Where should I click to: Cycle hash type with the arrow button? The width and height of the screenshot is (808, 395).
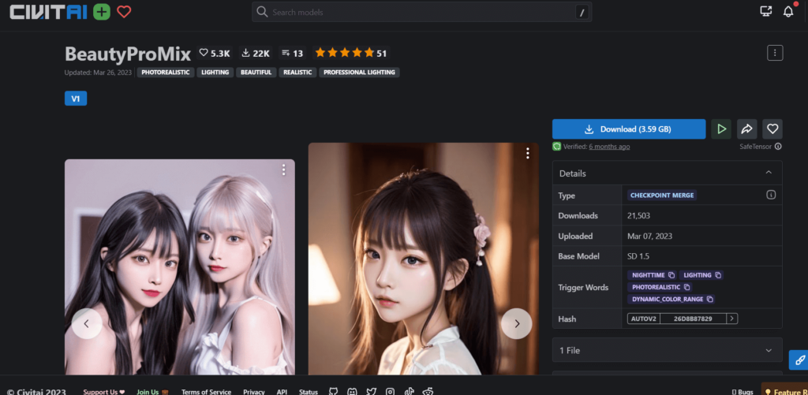coord(732,319)
